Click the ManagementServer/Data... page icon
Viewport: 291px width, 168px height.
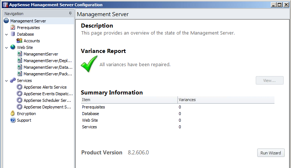click(x=19, y=67)
